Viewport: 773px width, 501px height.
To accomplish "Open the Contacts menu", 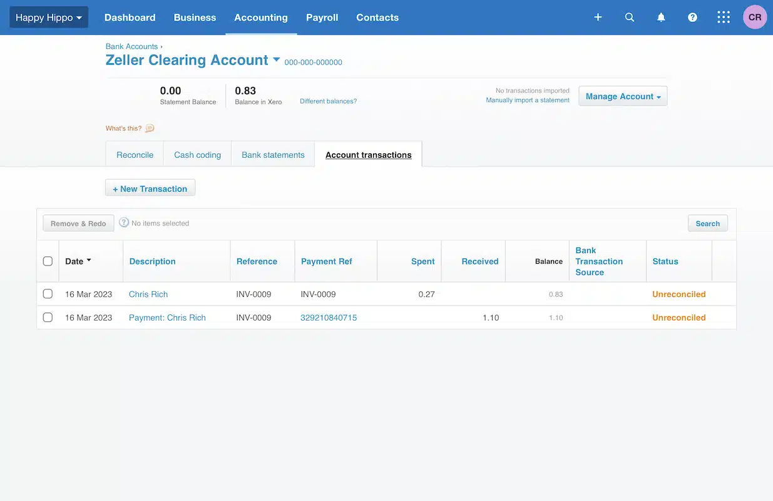I will [x=377, y=18].
